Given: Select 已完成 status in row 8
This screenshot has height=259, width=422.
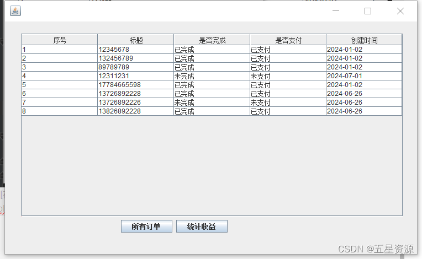Looking at the screenshot, I should click(212, 111).
